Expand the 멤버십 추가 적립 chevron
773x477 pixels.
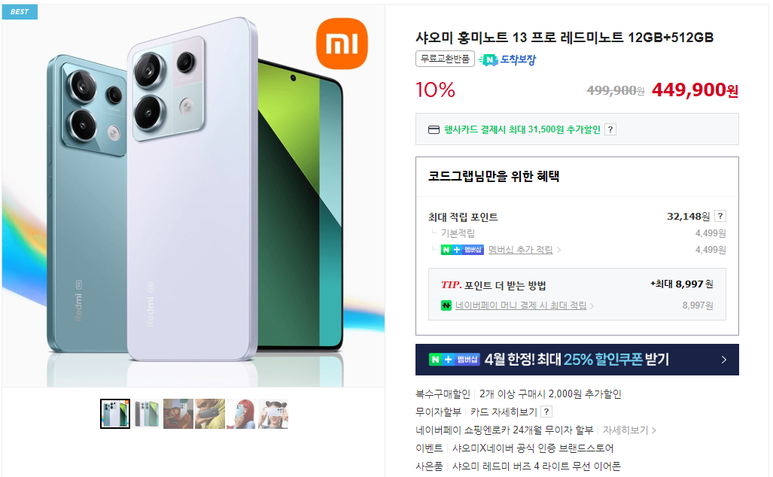click(558, 250)
